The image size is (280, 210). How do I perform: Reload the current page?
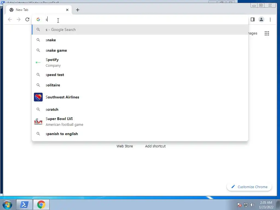27,19
